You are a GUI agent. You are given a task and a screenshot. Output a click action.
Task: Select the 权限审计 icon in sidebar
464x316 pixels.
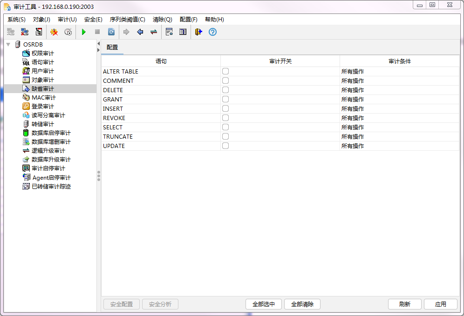pyautogui.click(x=27, y=53)
